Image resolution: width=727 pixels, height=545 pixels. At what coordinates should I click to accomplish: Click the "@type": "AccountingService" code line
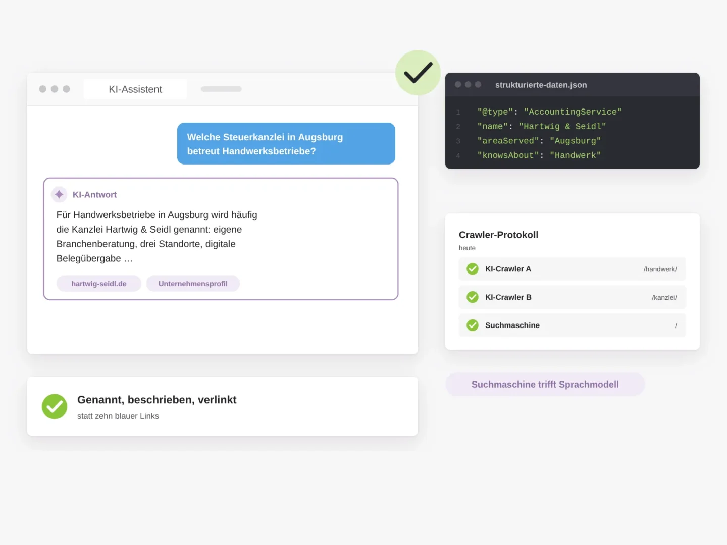pos(549,112)
